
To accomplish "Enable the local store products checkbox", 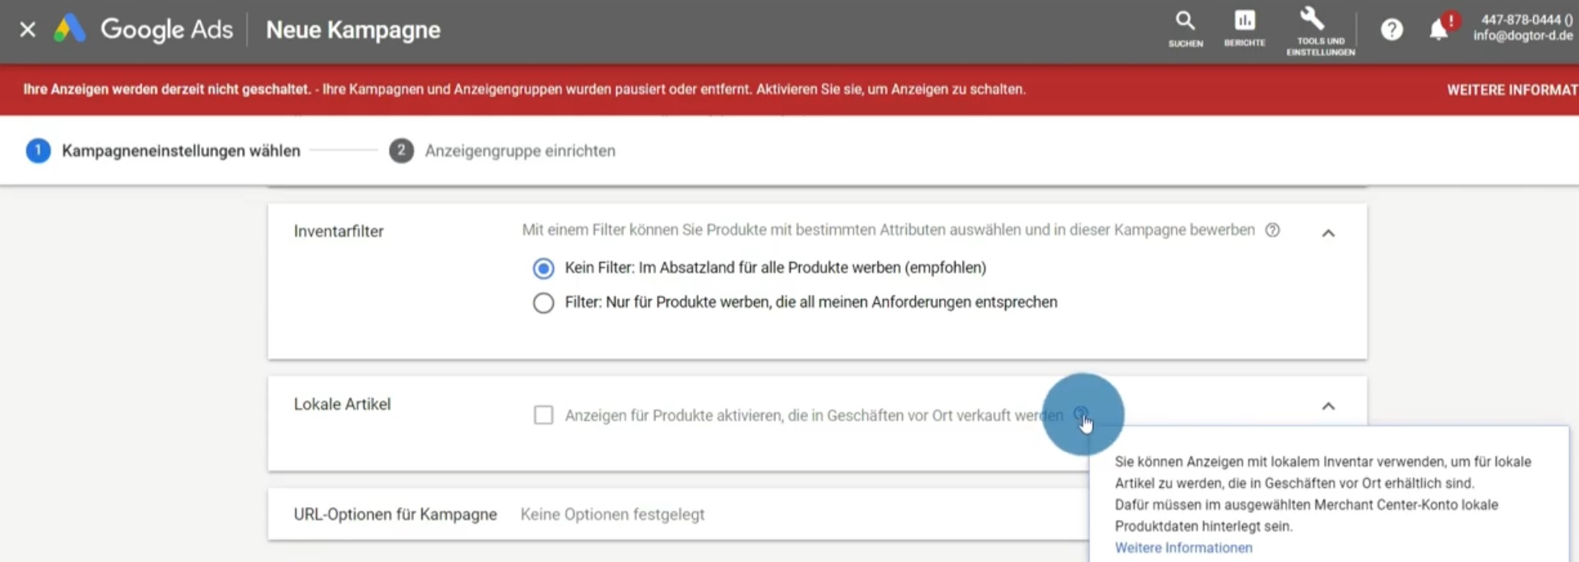I will [x=543, y=415].
